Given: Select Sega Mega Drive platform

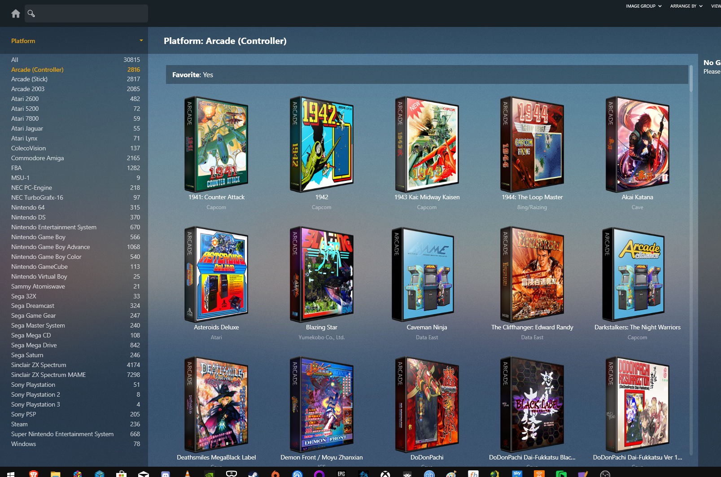Looking at the screenshot, I should (75, 345).
